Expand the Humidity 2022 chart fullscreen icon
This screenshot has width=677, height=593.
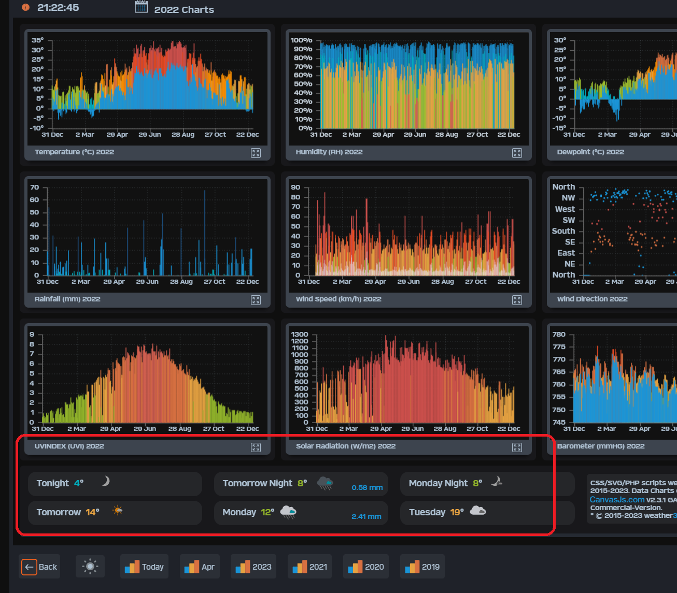coord(517,153)
